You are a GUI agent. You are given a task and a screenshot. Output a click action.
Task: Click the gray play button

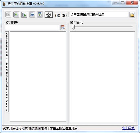(x=8, y=15)
